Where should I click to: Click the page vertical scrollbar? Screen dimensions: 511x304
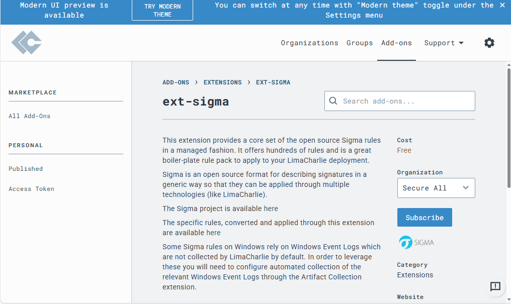point(508,128)
